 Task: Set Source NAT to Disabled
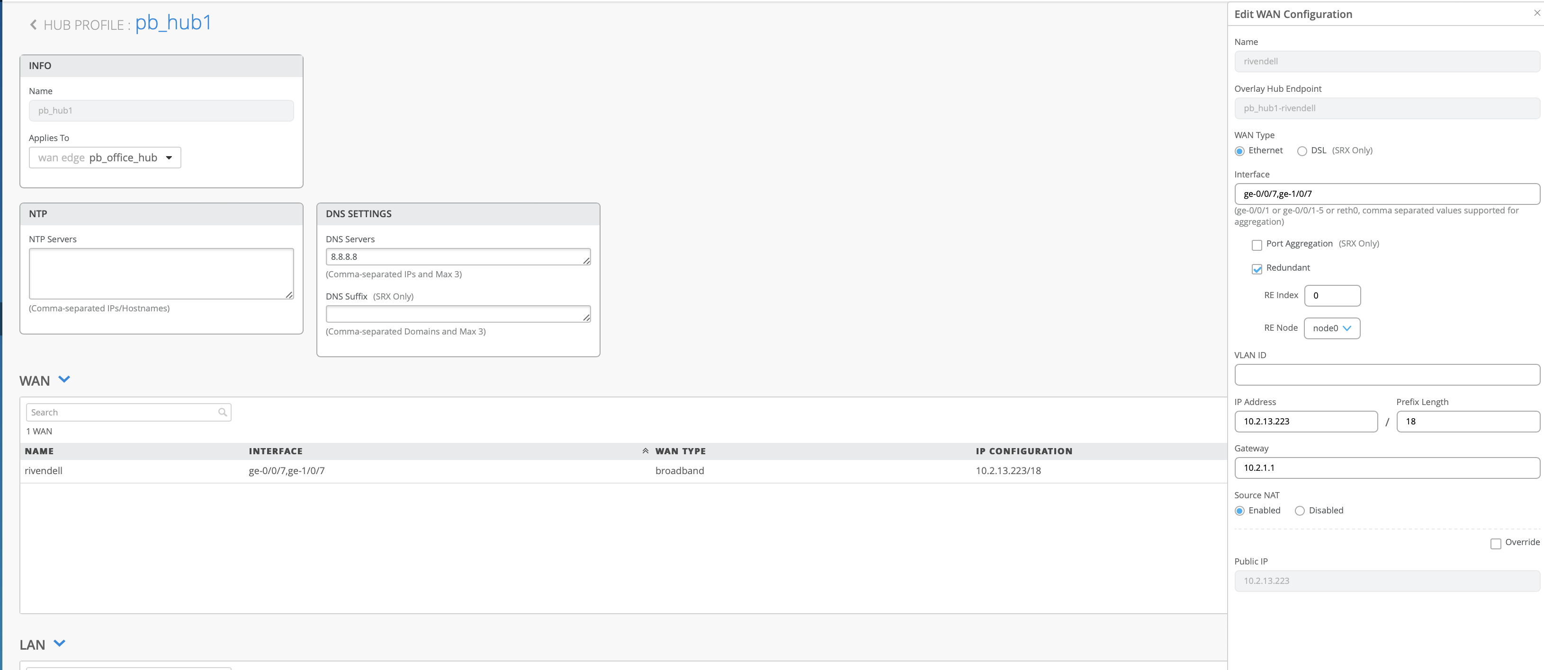[1300, 511]
